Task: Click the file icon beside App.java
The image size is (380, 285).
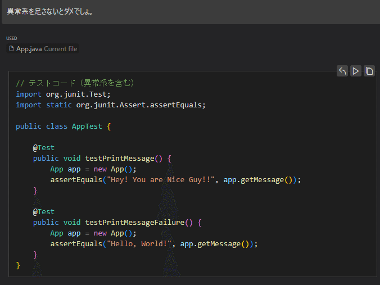Action: pyautogui.click(x=11, y=49)
